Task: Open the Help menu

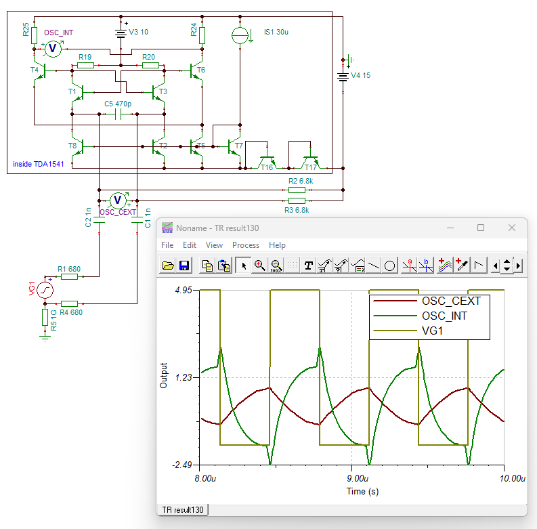Action: coord(277,245)
